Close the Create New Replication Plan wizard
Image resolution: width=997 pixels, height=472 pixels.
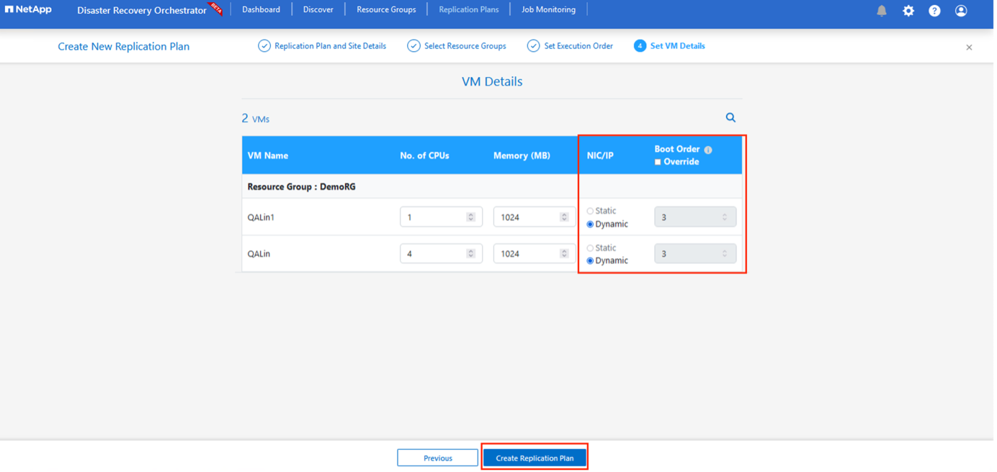pos(969,47)
